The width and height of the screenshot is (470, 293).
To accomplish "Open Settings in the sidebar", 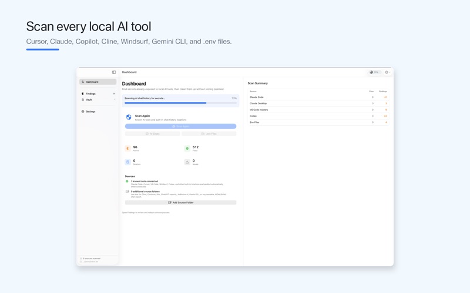I will point(98,111).
